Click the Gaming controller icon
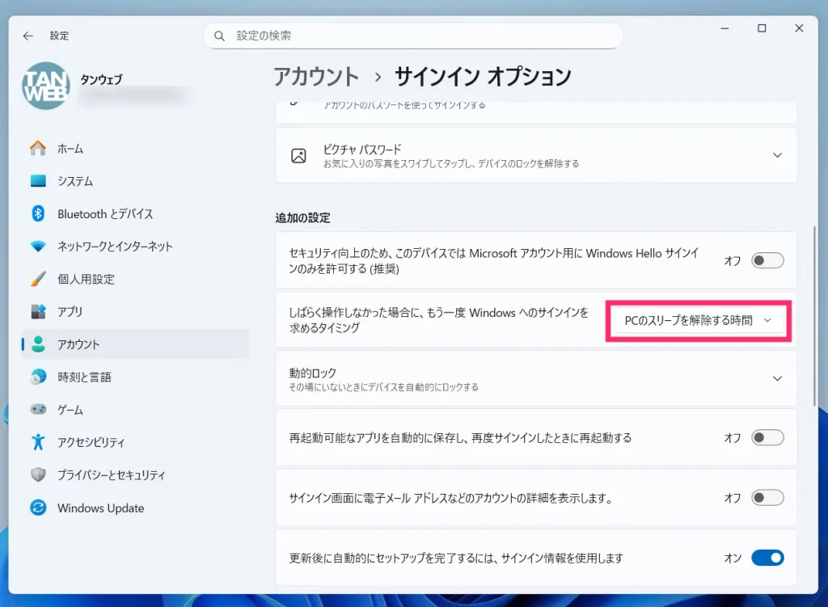This screenshot has height=607, width=828. [x=38, y=409]
